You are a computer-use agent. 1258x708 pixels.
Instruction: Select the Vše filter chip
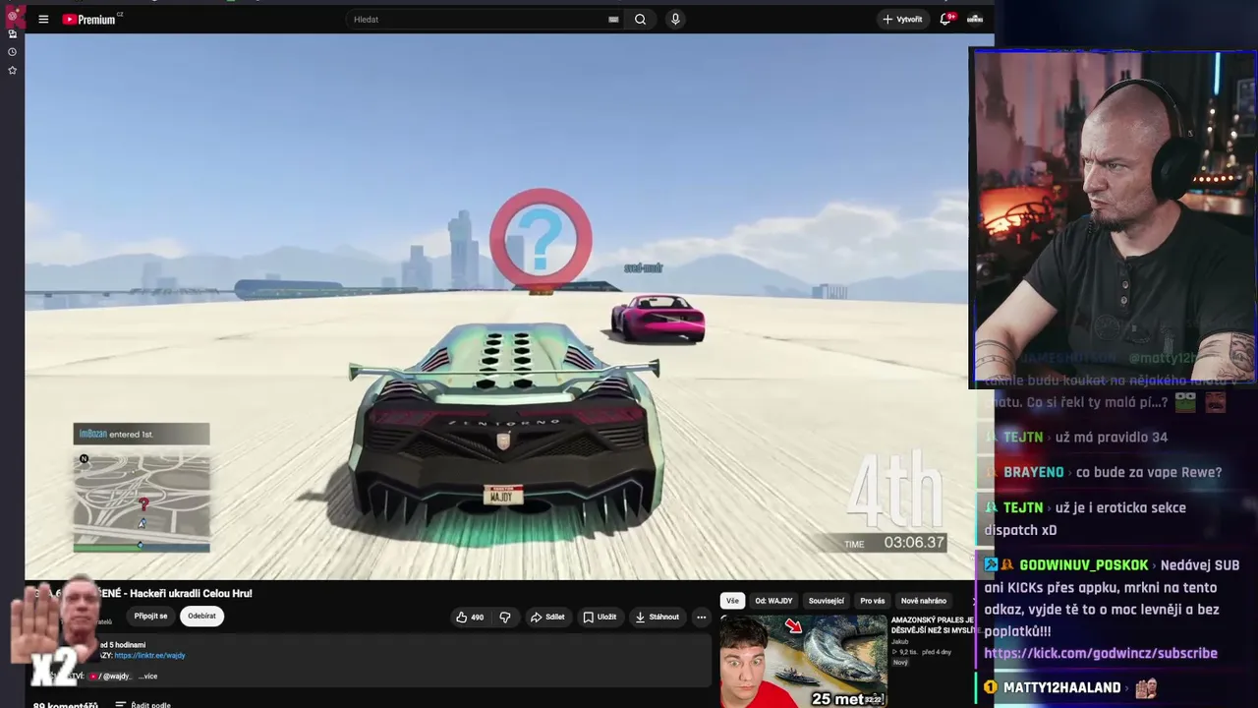(x=732, y=601)
